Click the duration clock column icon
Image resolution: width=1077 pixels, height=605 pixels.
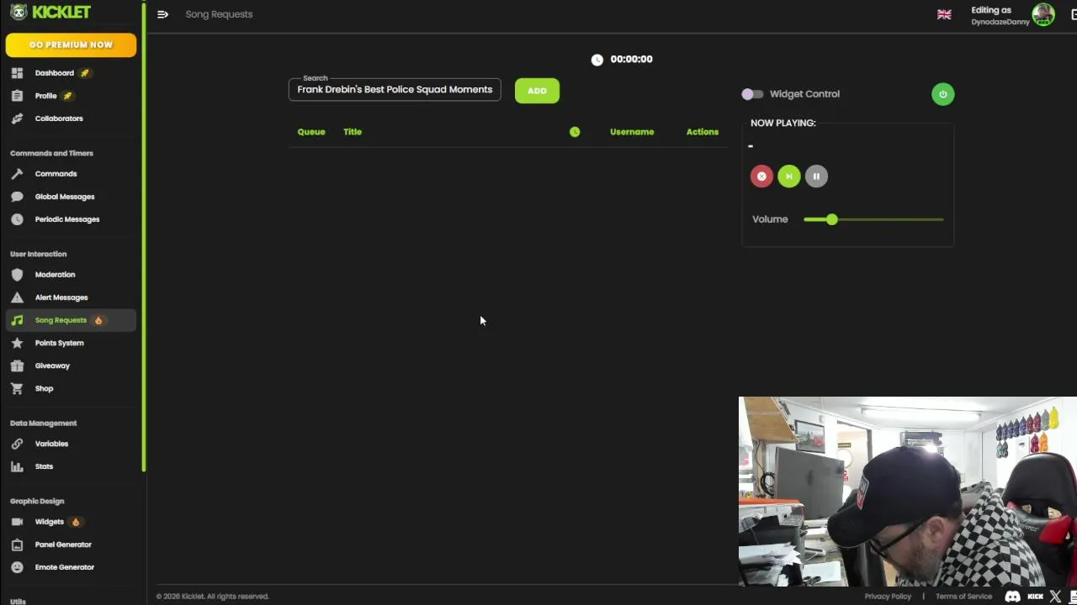(575, 132)
